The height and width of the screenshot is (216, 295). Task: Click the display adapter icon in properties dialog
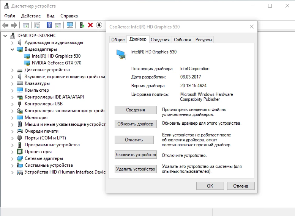pos(121,55)
